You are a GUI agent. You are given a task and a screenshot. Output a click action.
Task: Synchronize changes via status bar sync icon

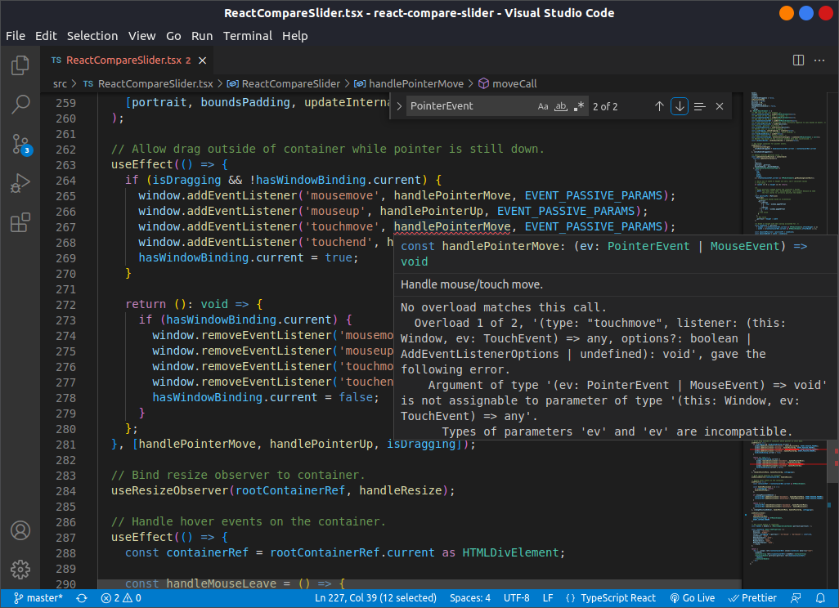82,598
